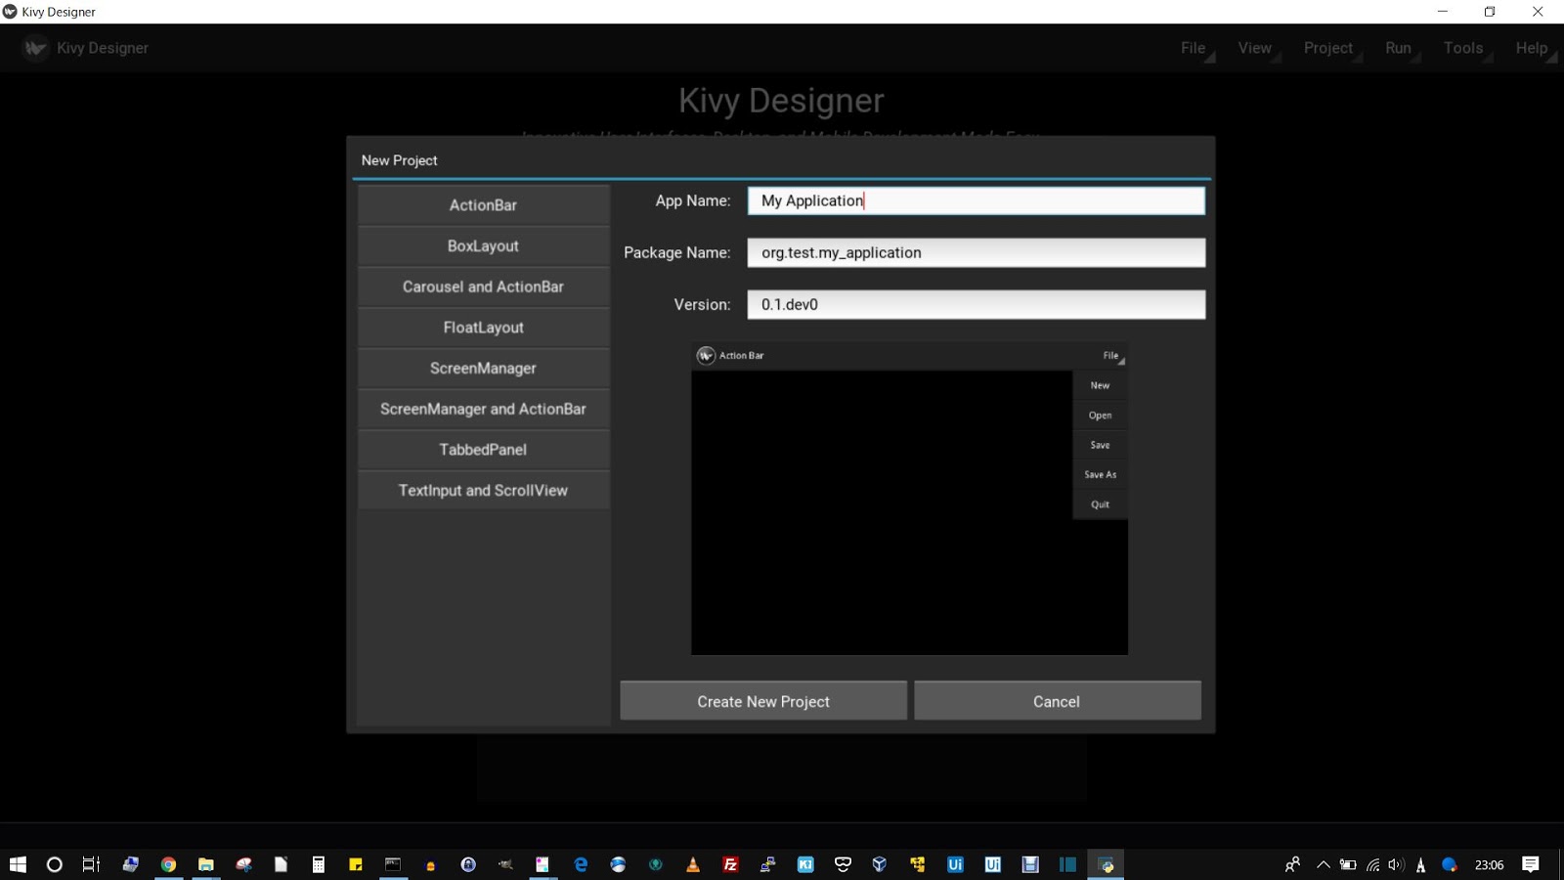This screenshot has height=880, width=1564.
Task: Launch FileZilla from the taskbar
Action: click(x=729, y=864)
